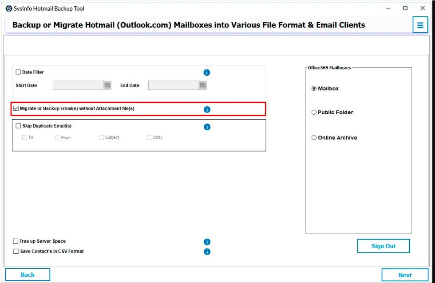Click info icon beside Save Contact's in CSV
435x283 pixels.
(207, 252)
